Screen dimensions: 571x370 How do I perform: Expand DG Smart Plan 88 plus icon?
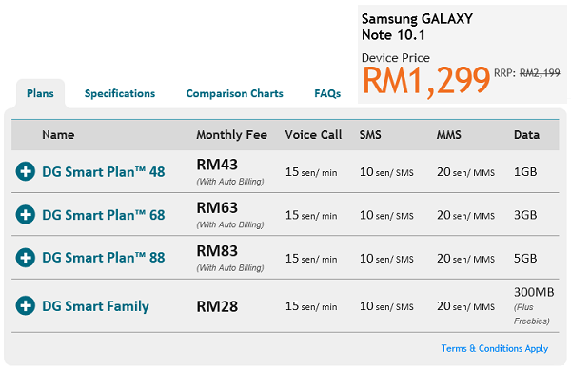[x=26, y=258]
